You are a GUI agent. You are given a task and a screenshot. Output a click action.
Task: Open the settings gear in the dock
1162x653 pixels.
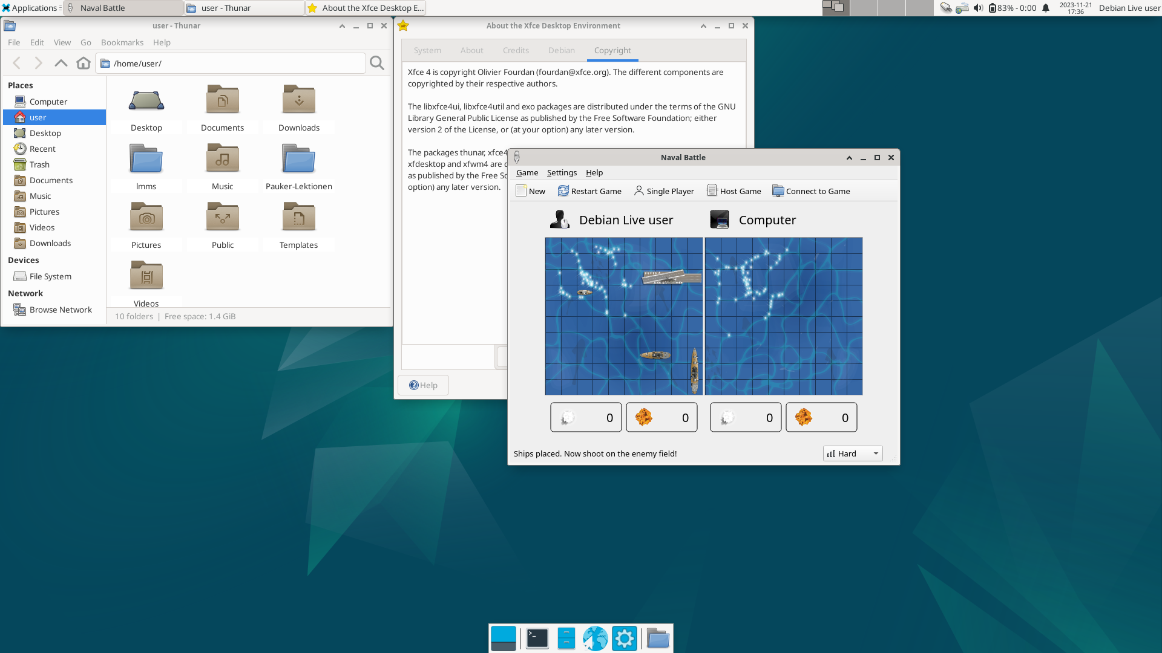click(625, 638)
